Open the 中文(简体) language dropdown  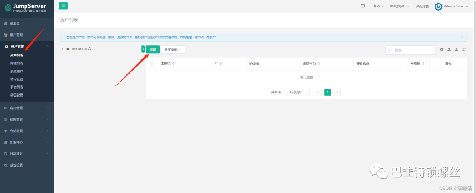pyautogui.click(x=400, y=6)
